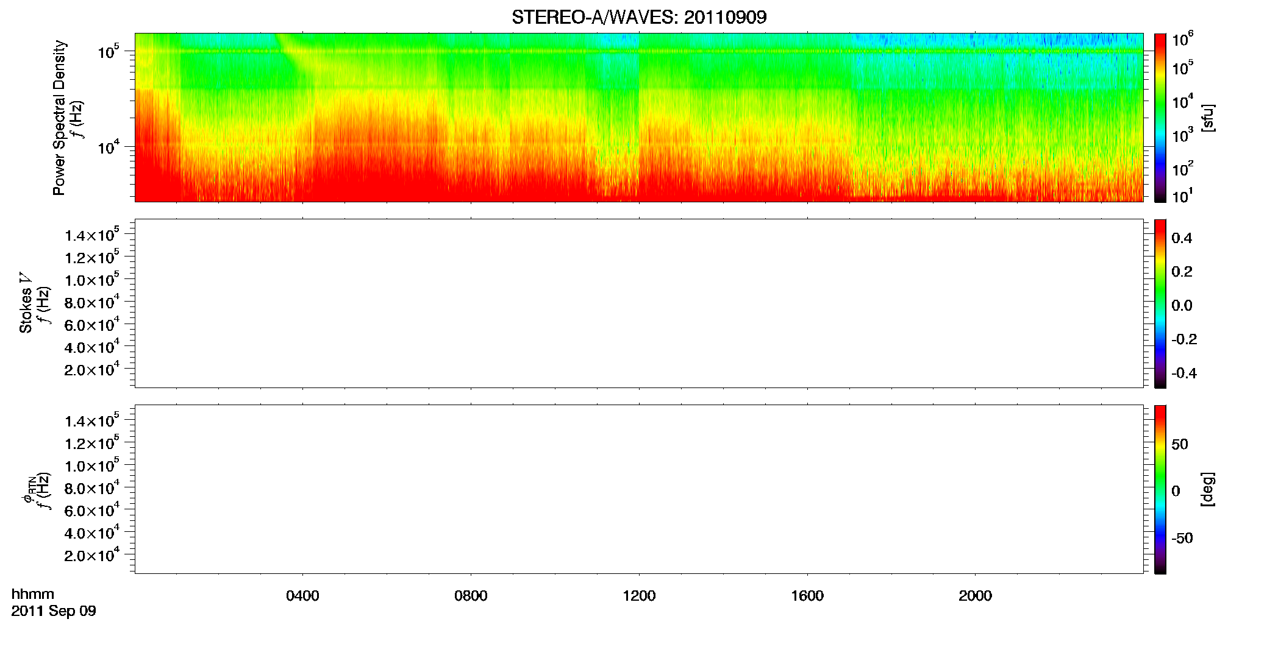This screenshot has height=658, width=1278.
Task: Click the 2.0×10^4 tick in phi RTN panel
Action: [91, 555]
